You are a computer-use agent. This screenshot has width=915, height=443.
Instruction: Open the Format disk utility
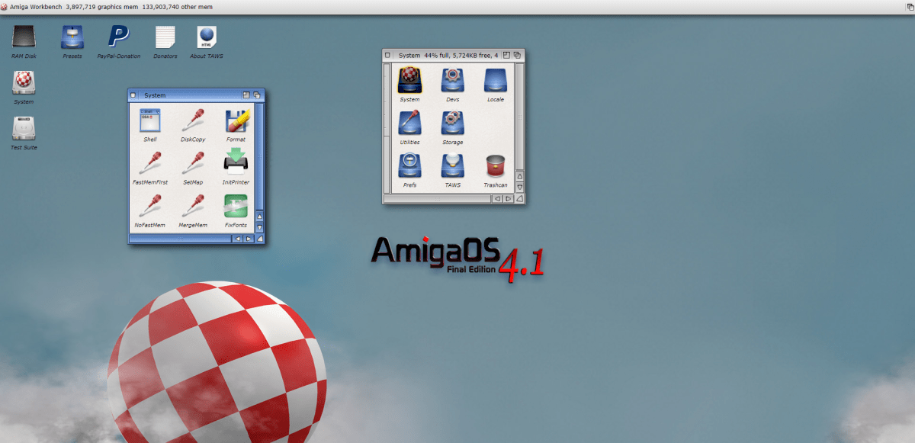point(236,120)
